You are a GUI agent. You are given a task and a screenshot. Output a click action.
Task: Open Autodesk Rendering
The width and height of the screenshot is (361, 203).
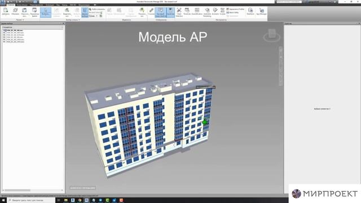click(x=207, y=12)
